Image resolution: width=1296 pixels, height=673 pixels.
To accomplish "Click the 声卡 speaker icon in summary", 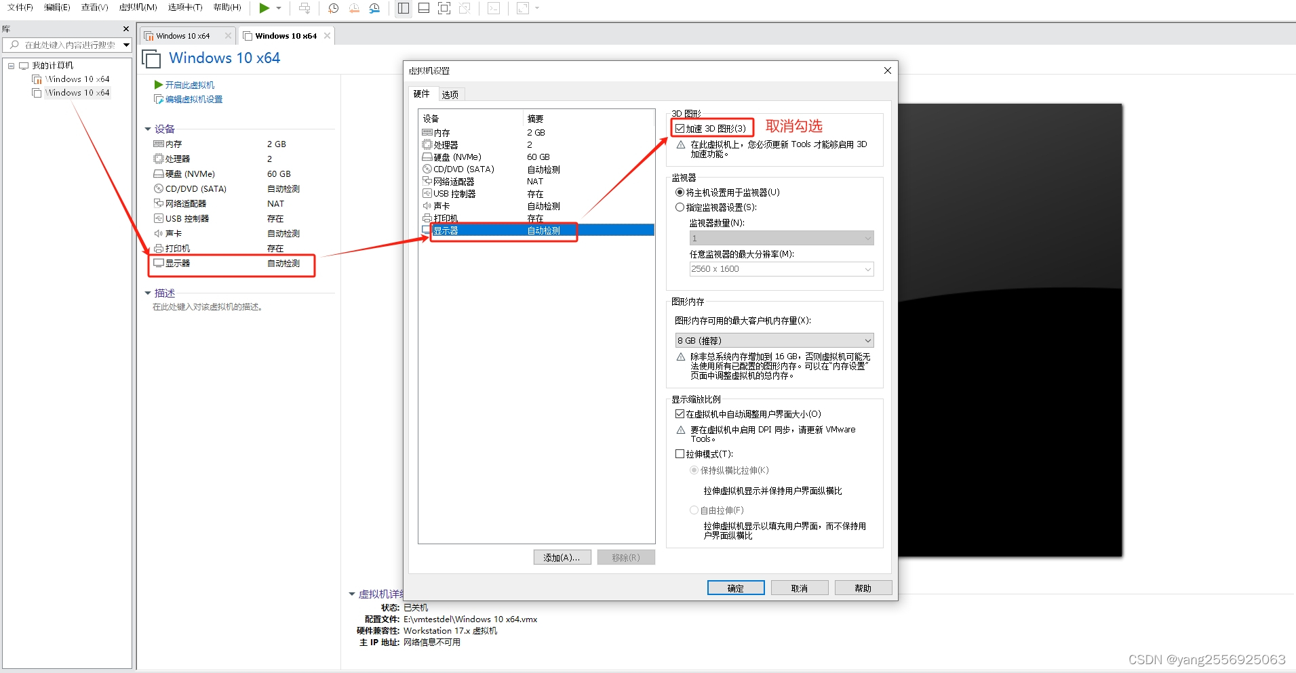I will pos(159,233).
